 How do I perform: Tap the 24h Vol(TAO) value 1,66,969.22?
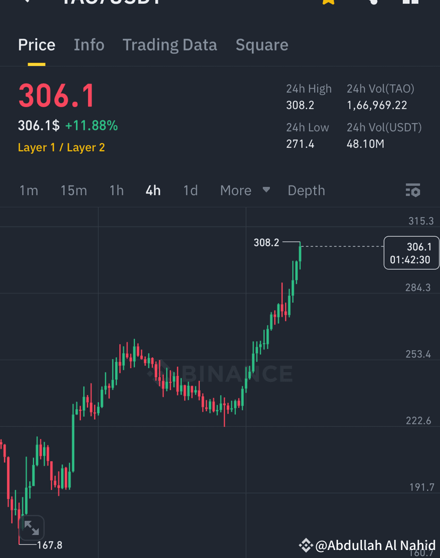(377, 105)
